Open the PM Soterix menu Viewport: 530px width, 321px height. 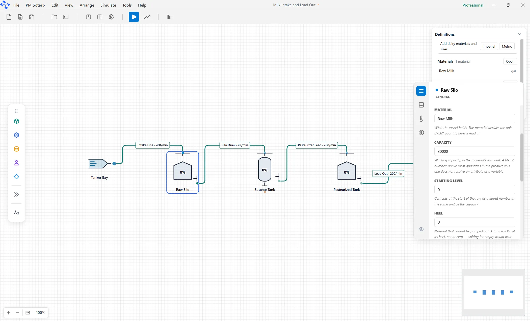(x=35, y=5)
